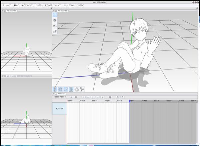Select the rotate tool below the move tool
Viewport: 200px width, 146px height.
(55, 20)
